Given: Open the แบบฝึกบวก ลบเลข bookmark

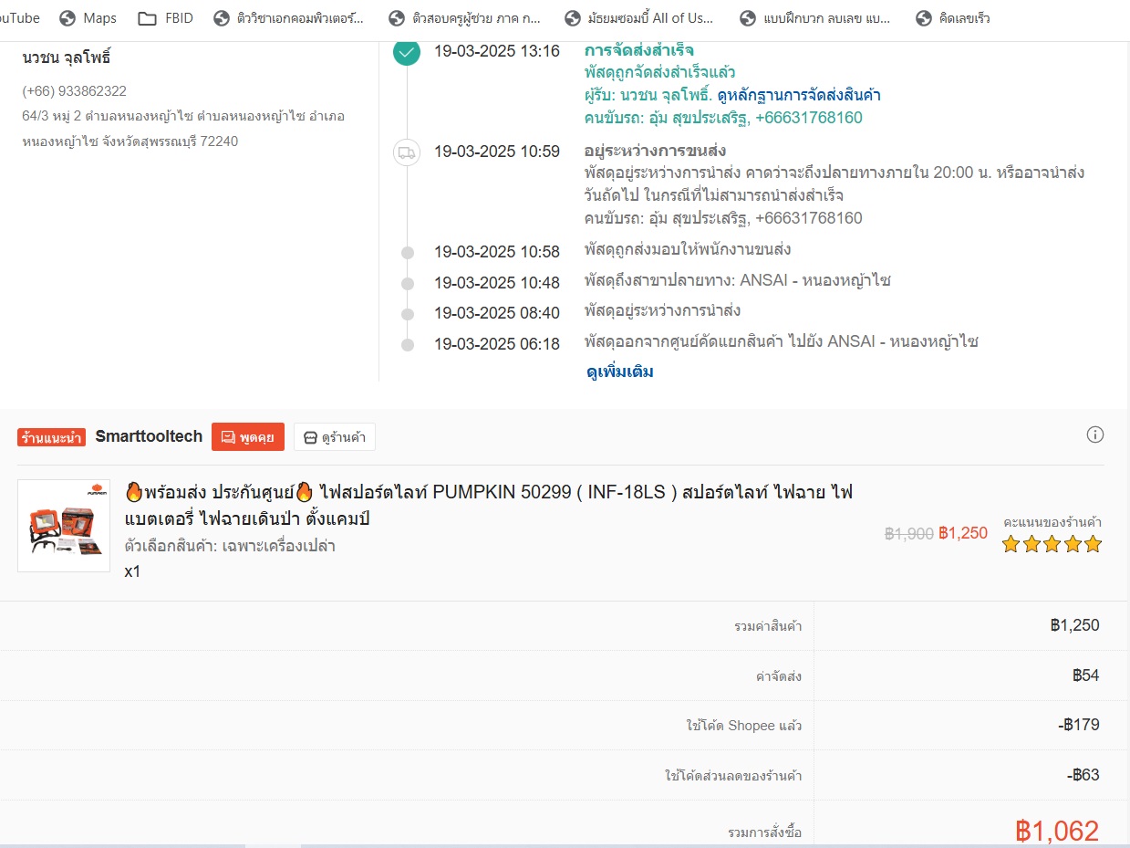Looking at the screenshot, I should click(814, 18).
